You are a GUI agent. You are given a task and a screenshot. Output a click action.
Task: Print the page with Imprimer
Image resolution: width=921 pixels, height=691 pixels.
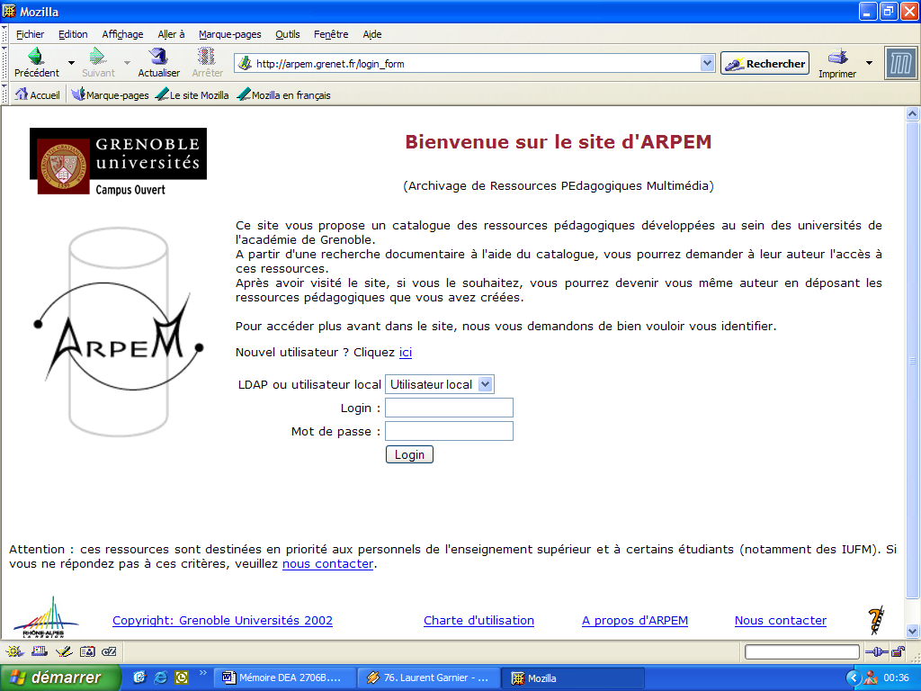click(x=837, y=64)
